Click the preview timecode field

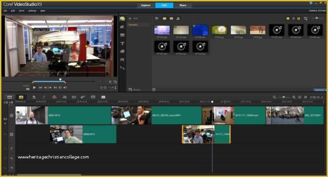[107, 88]
